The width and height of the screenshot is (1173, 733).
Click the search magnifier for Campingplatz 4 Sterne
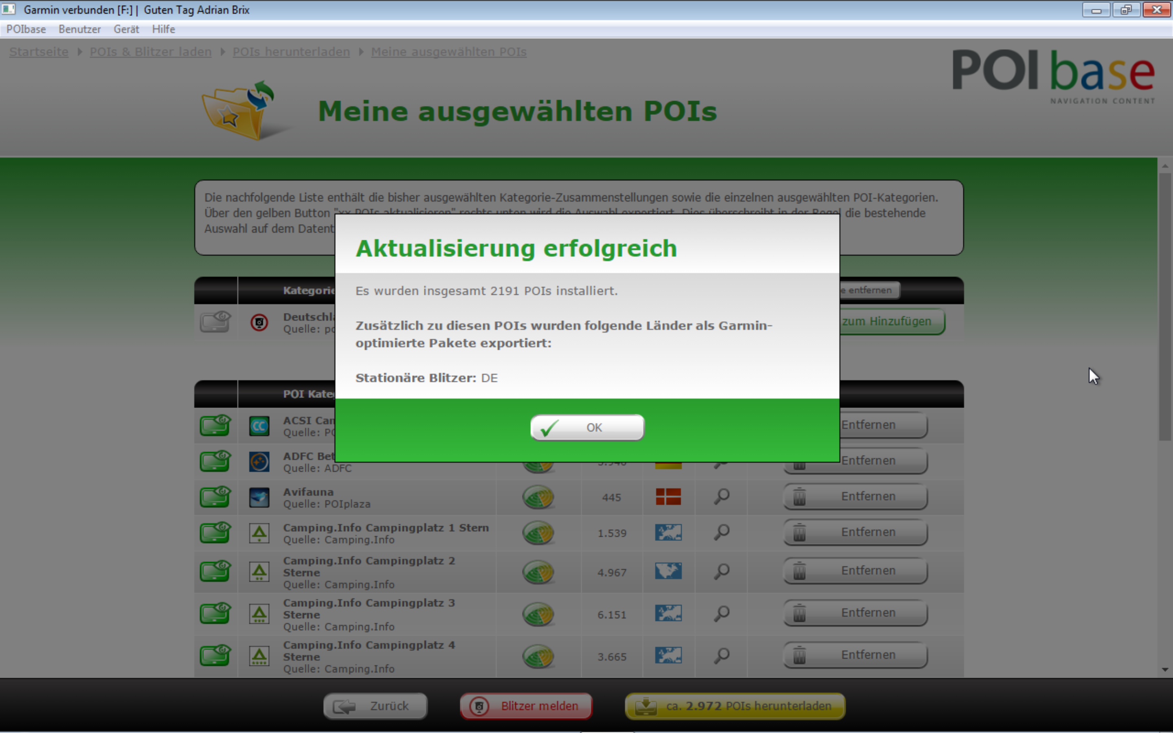pyautogui.click(x=721, y=656)
